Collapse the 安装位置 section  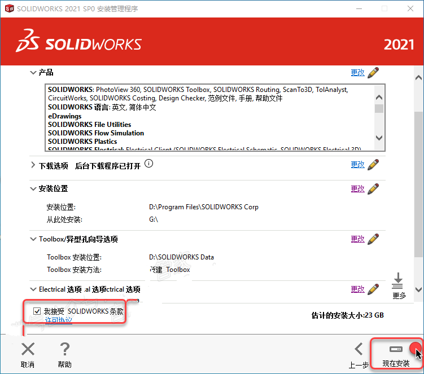[33, 189]
